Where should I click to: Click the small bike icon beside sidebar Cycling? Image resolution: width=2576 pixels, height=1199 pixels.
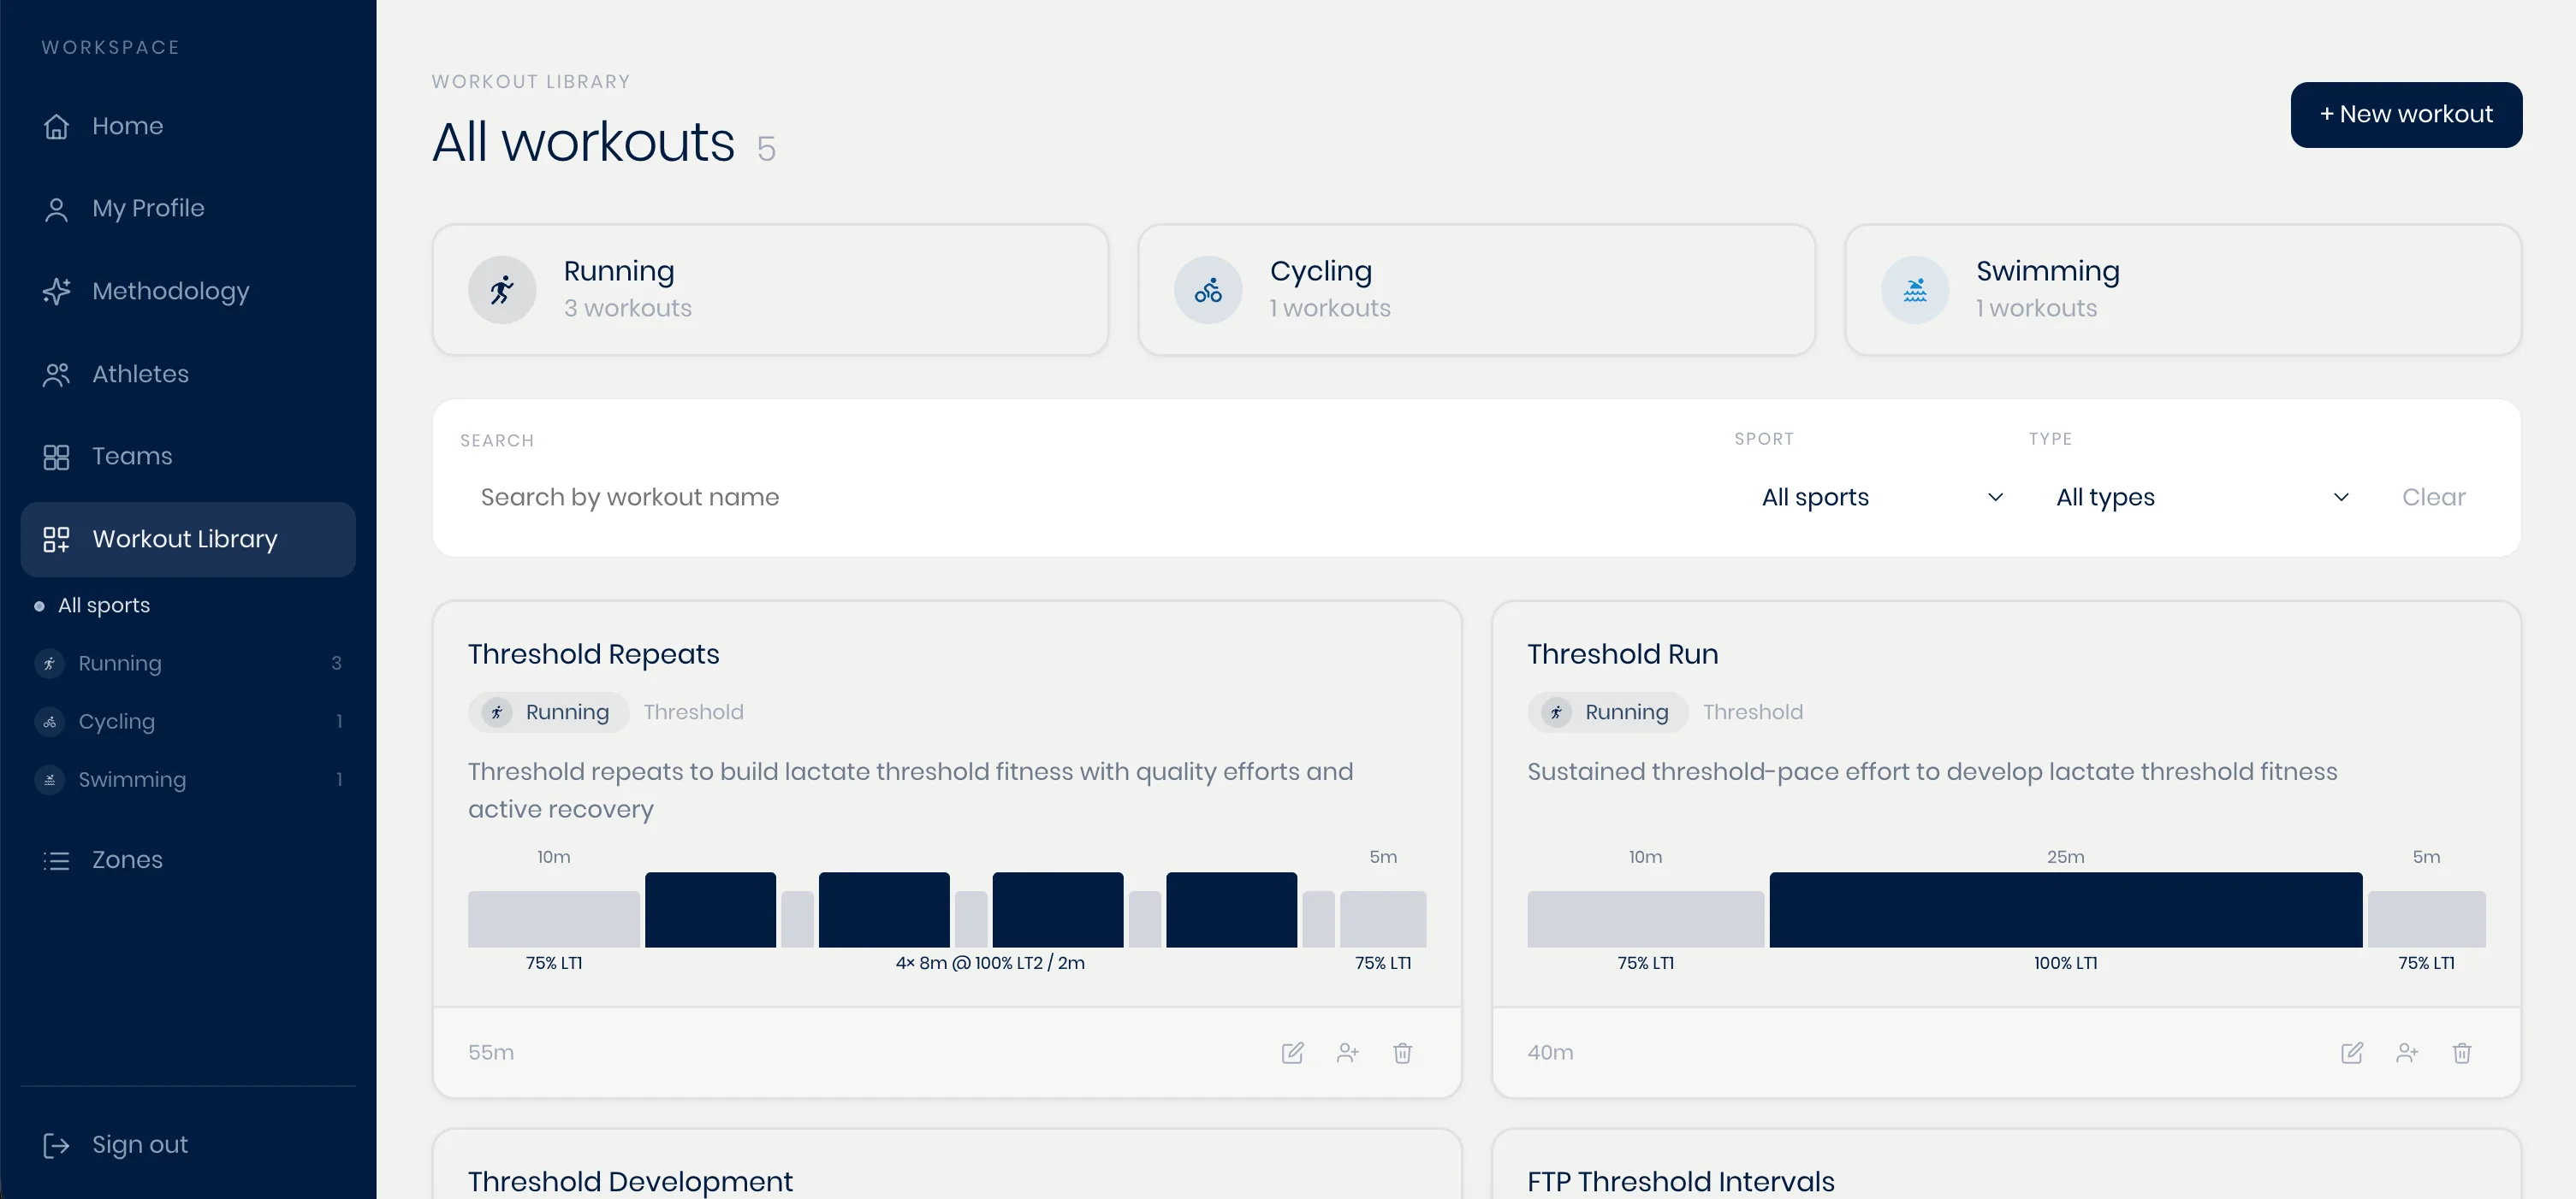click(x=49, y=722)
